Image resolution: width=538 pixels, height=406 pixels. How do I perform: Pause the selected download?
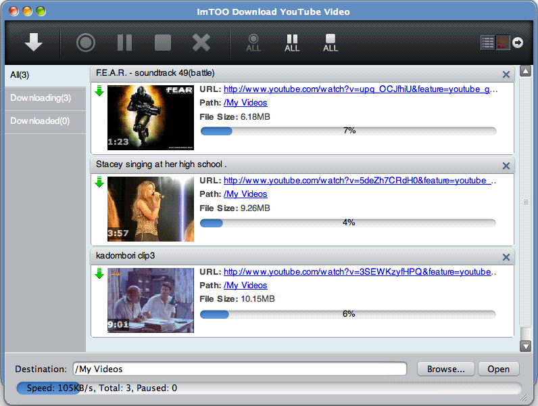click(x=124, y=43)
